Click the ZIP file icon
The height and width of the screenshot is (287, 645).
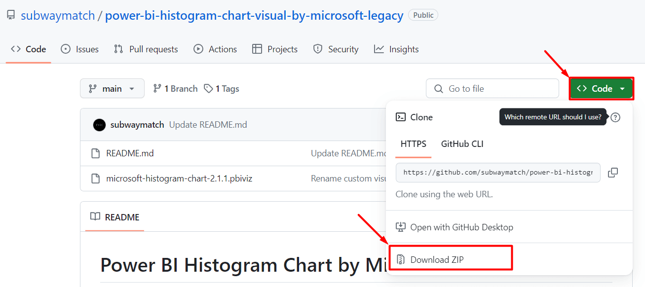click(401, 259)
